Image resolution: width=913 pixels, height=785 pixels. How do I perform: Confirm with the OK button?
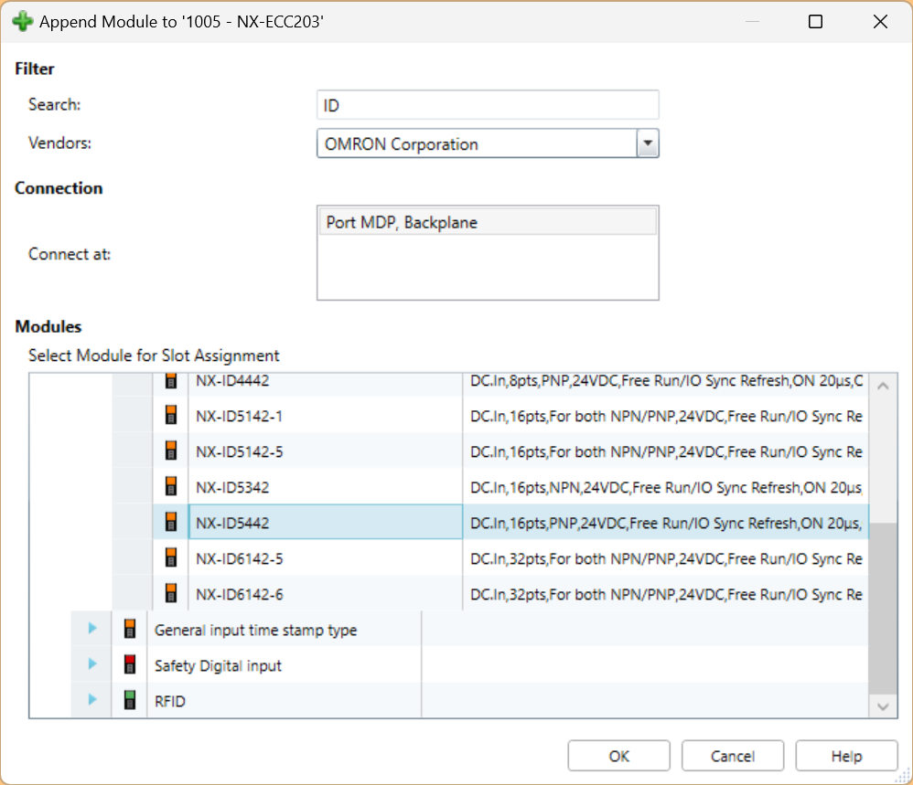(618, 756)
